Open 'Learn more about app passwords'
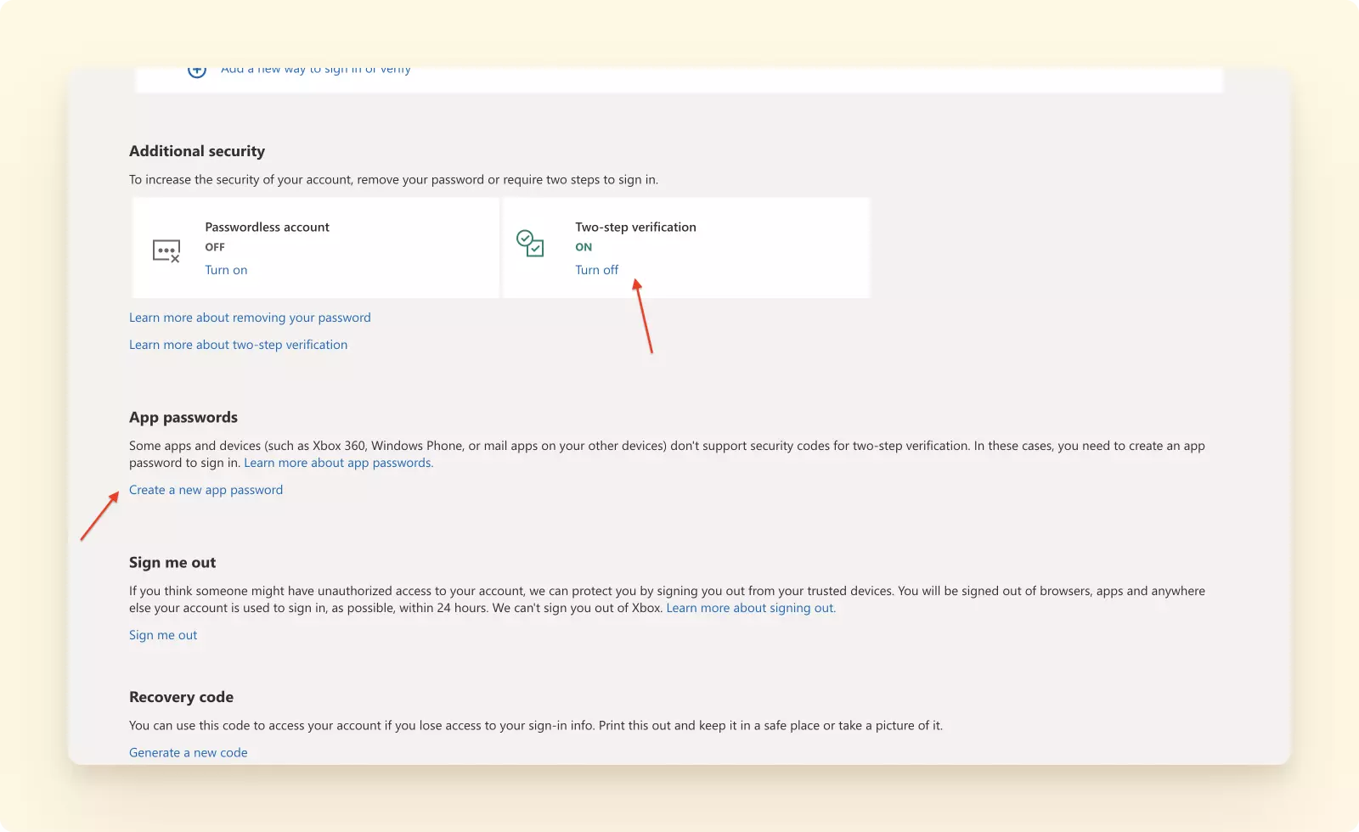 (x=337, y=462)
